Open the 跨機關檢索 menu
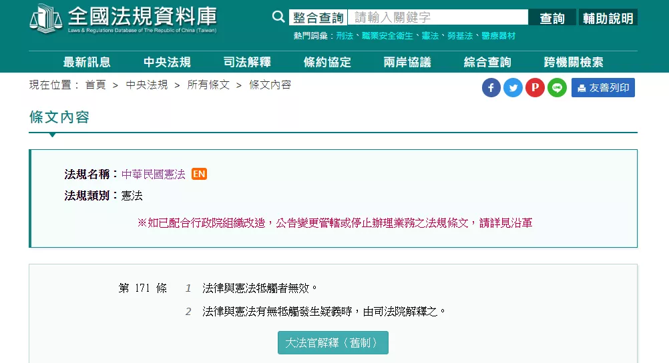This screenshot has height=363, width=669. (x=574, y=62)
